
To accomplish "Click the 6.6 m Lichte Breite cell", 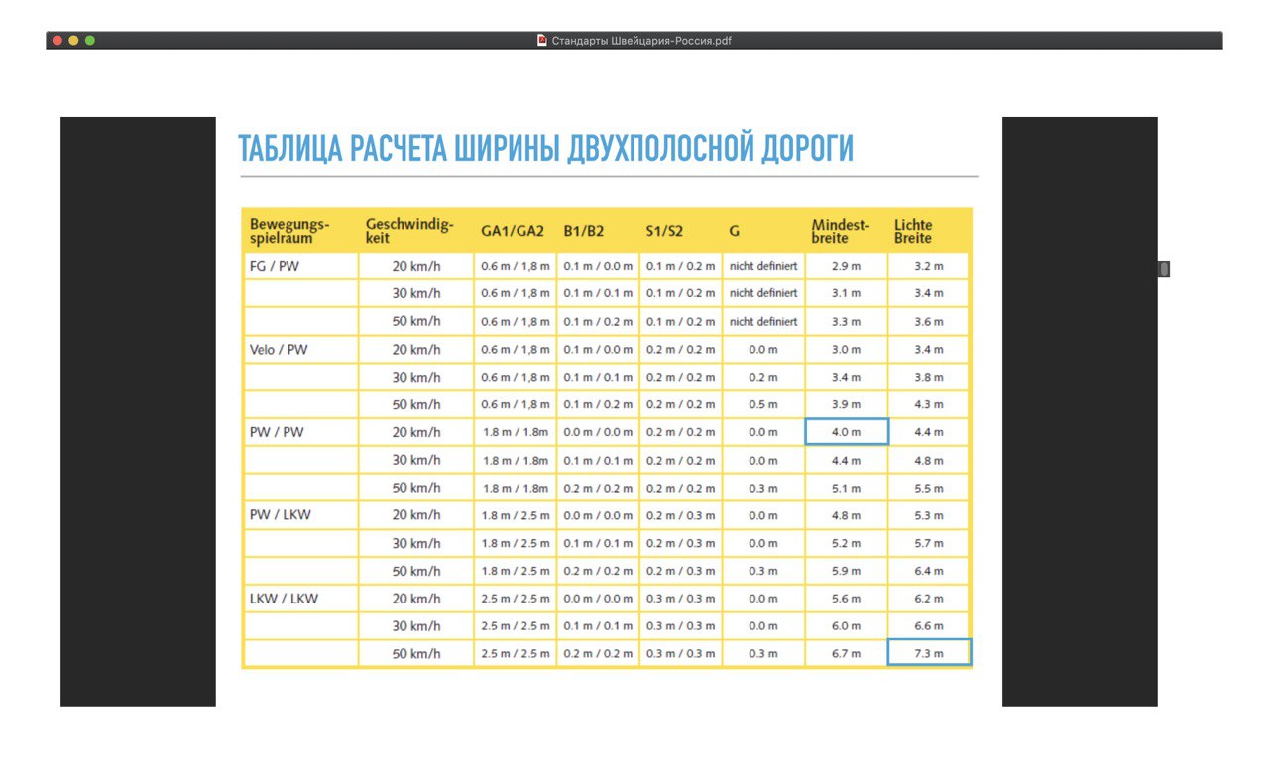I will tap(929, 626).
